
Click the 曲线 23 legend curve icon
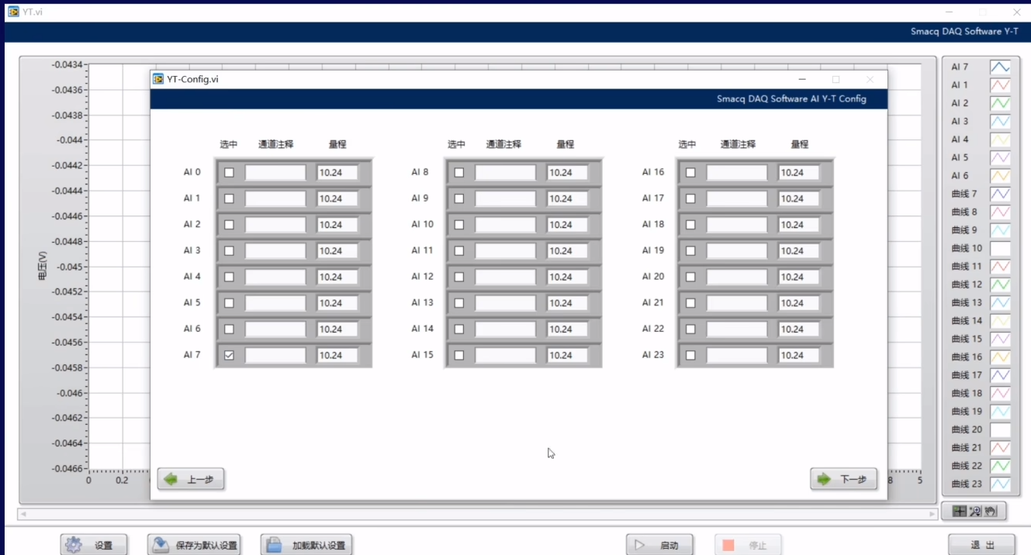point(1000,484)
